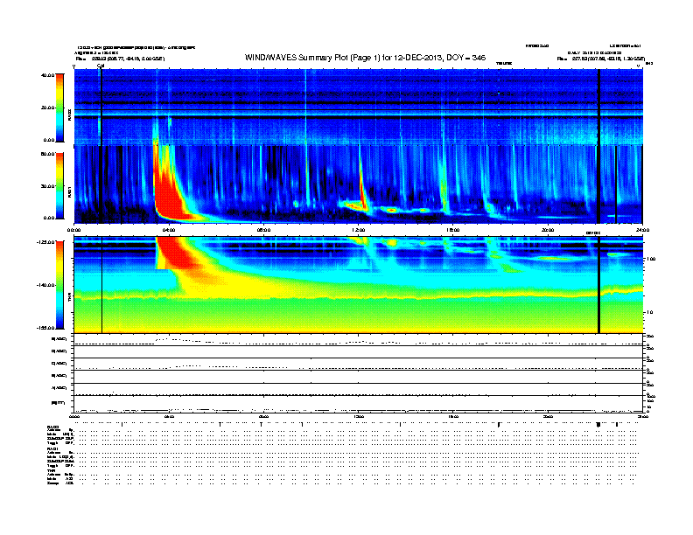Click the 40.00 label on RAD2 scale
The image size is (693, 535).
point(47,75)
